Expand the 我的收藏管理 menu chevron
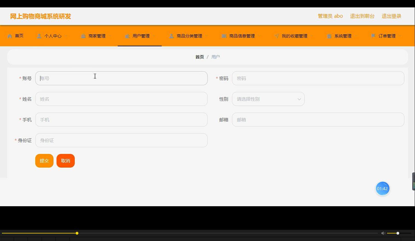Viewport: 415px width, 241px height. [312, 36]
